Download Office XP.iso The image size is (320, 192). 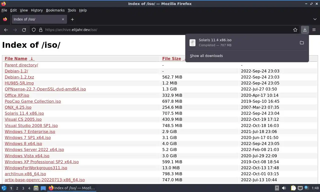(17, 95)
